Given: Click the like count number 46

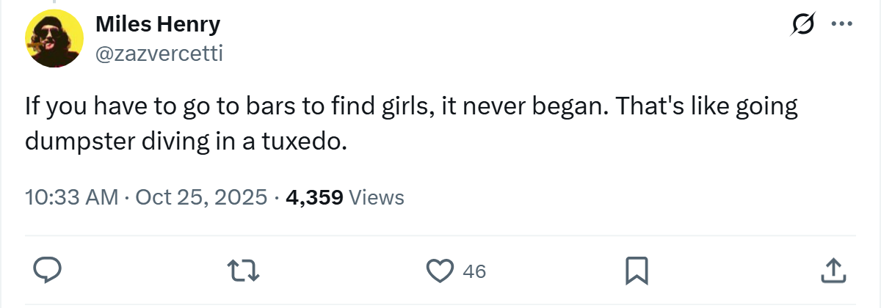Looking at the screenshot, I should coord(475,271).
